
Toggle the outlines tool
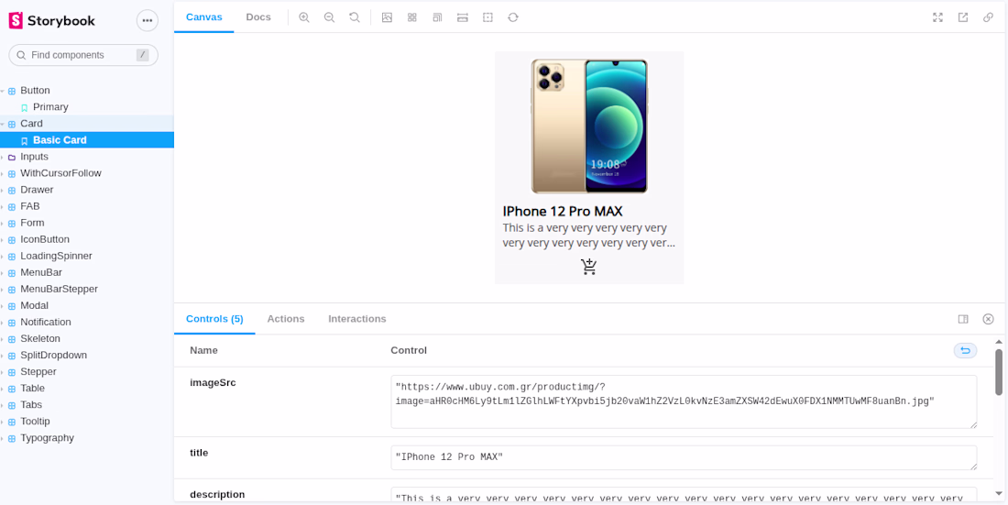tap(488, 17)
